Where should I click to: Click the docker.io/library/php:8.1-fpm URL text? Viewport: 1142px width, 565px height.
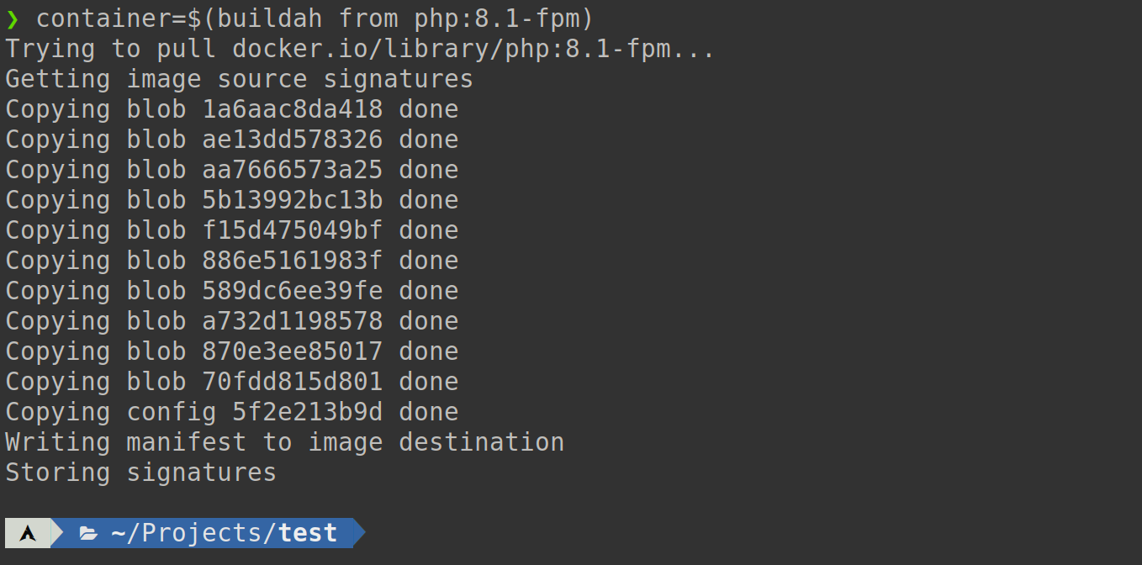pos(473,49)
